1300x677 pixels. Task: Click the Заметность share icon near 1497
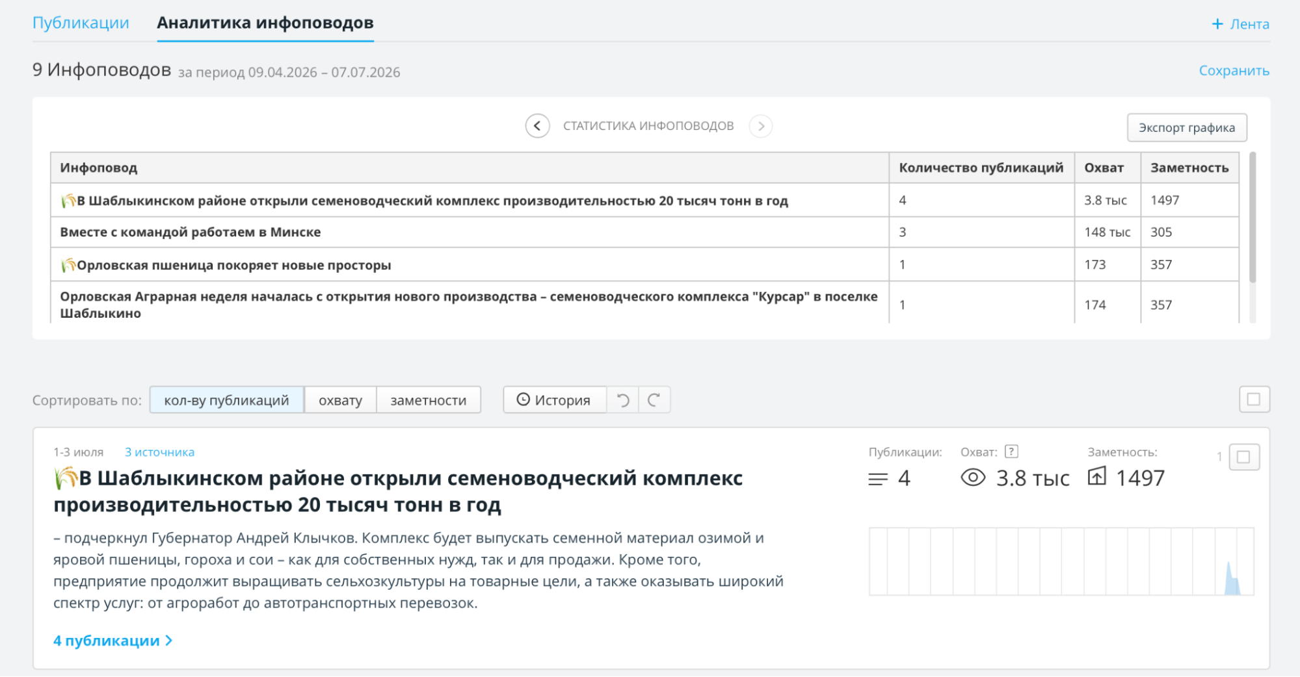(1096, 476)
